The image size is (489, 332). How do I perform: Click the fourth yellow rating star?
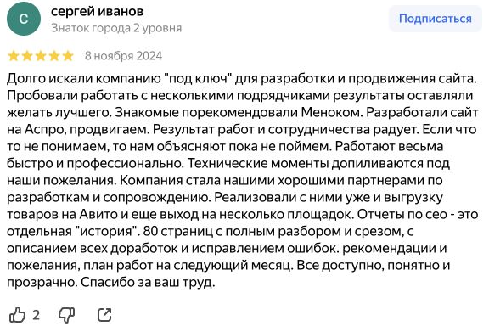tap(54, 56)
